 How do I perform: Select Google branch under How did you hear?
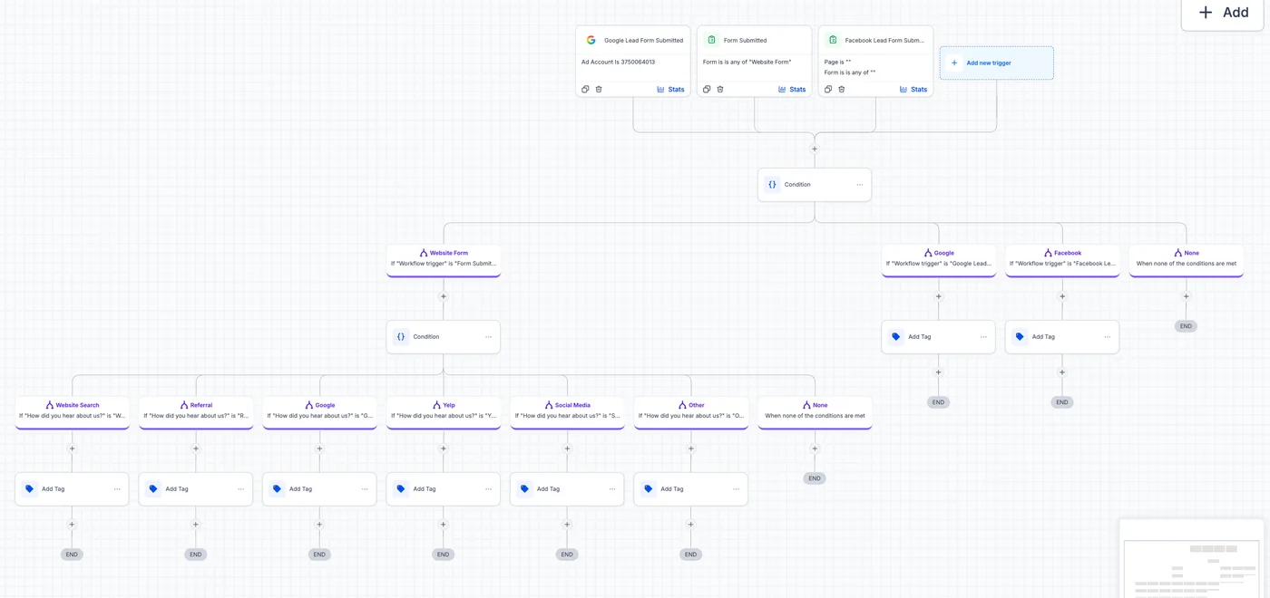pos(319,411)
